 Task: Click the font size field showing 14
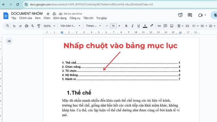coord(113,26)
